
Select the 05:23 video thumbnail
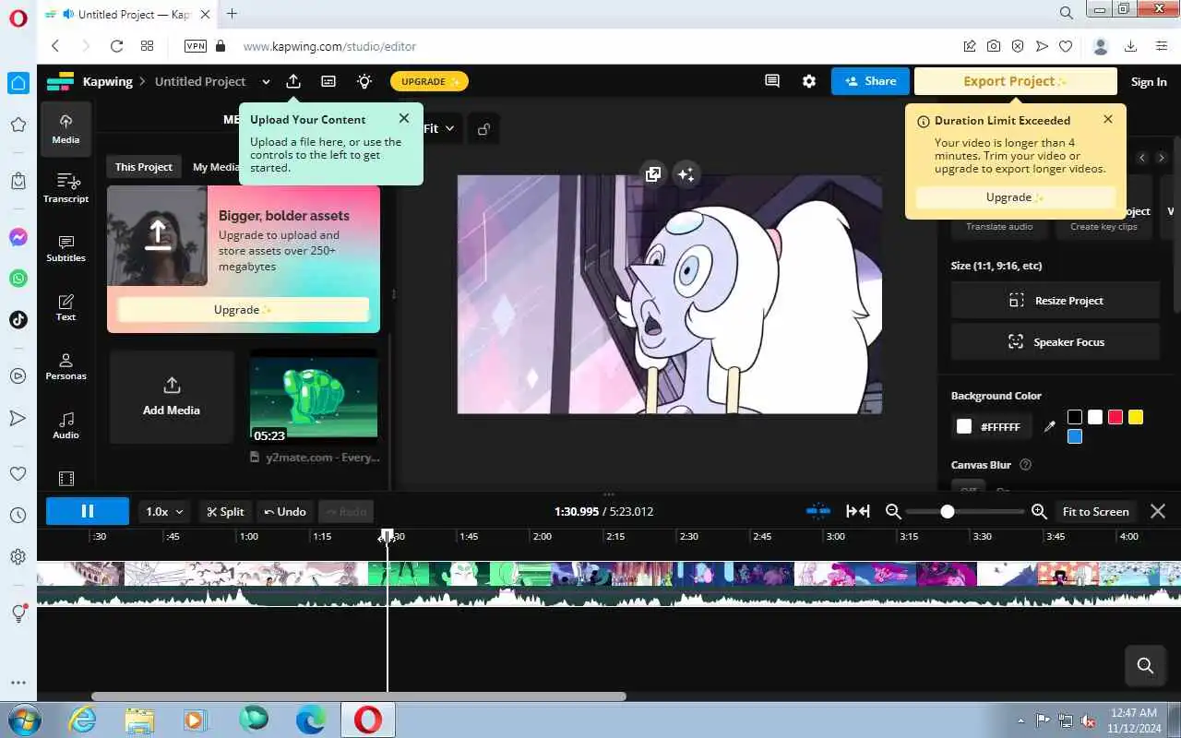pyautogui.click(x=314, y=399)
